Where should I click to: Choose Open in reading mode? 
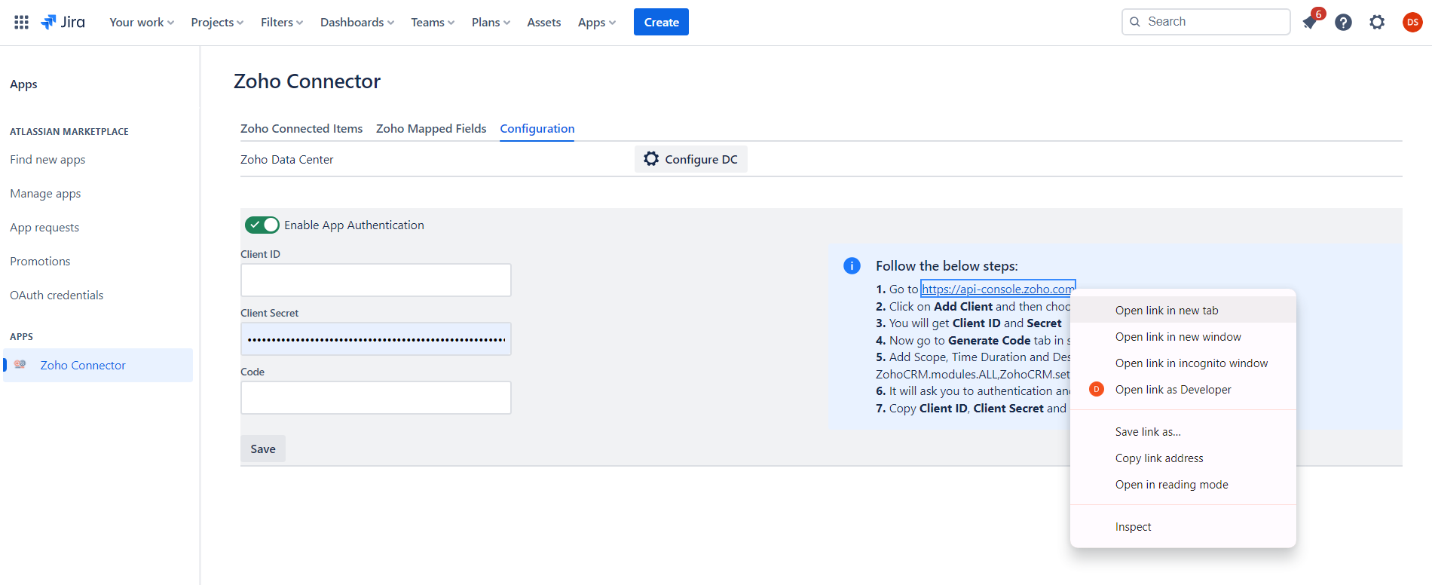pos(1183,484)
